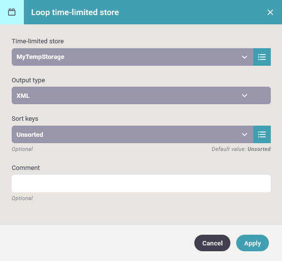This screenshot has width=282, height=261.
Task: Cancel the dialog changes
Action: 212,243
